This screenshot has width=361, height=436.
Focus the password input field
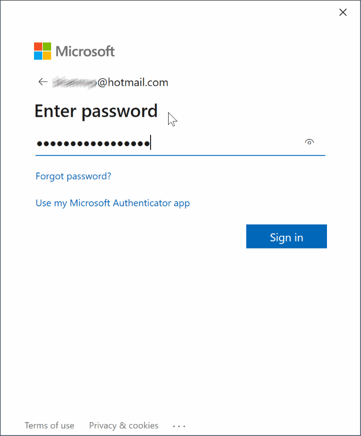(170, 143)
